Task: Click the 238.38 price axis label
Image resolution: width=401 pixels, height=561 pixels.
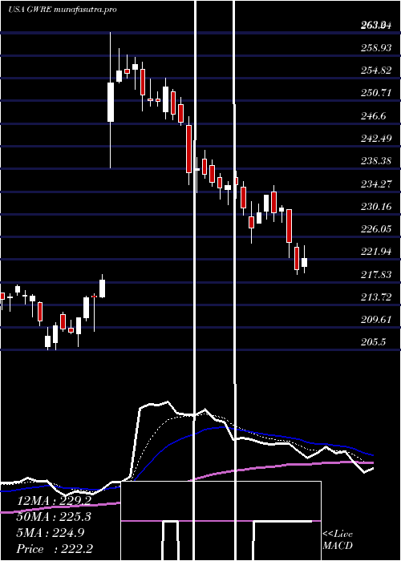Action: click(375, 161)
